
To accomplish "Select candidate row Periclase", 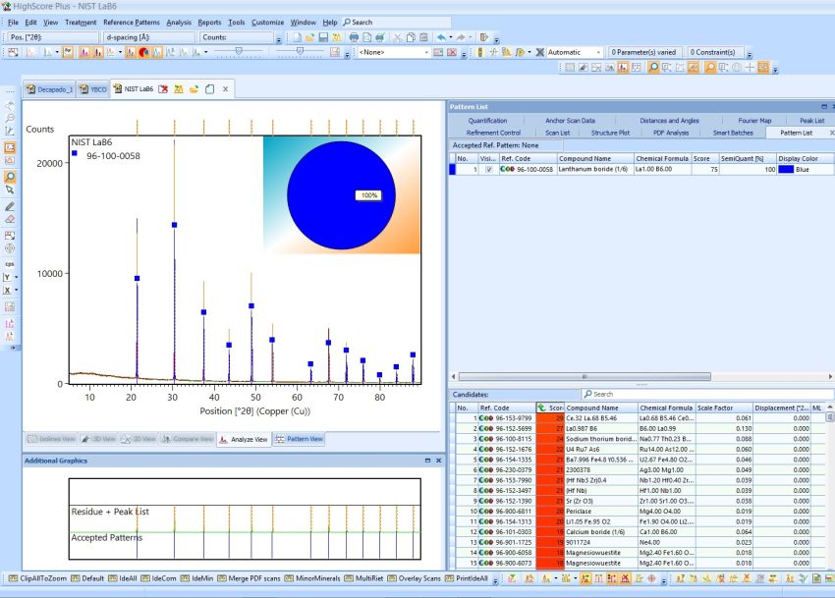I will (x=641, y=512).
